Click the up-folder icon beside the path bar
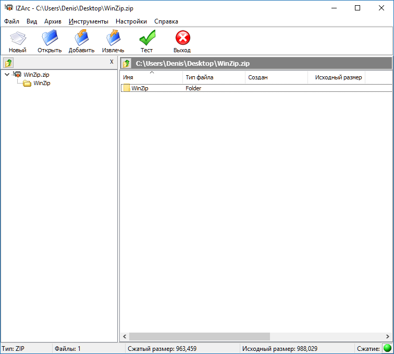The height and width of the screenshot is (354, 394). [126, 64]
